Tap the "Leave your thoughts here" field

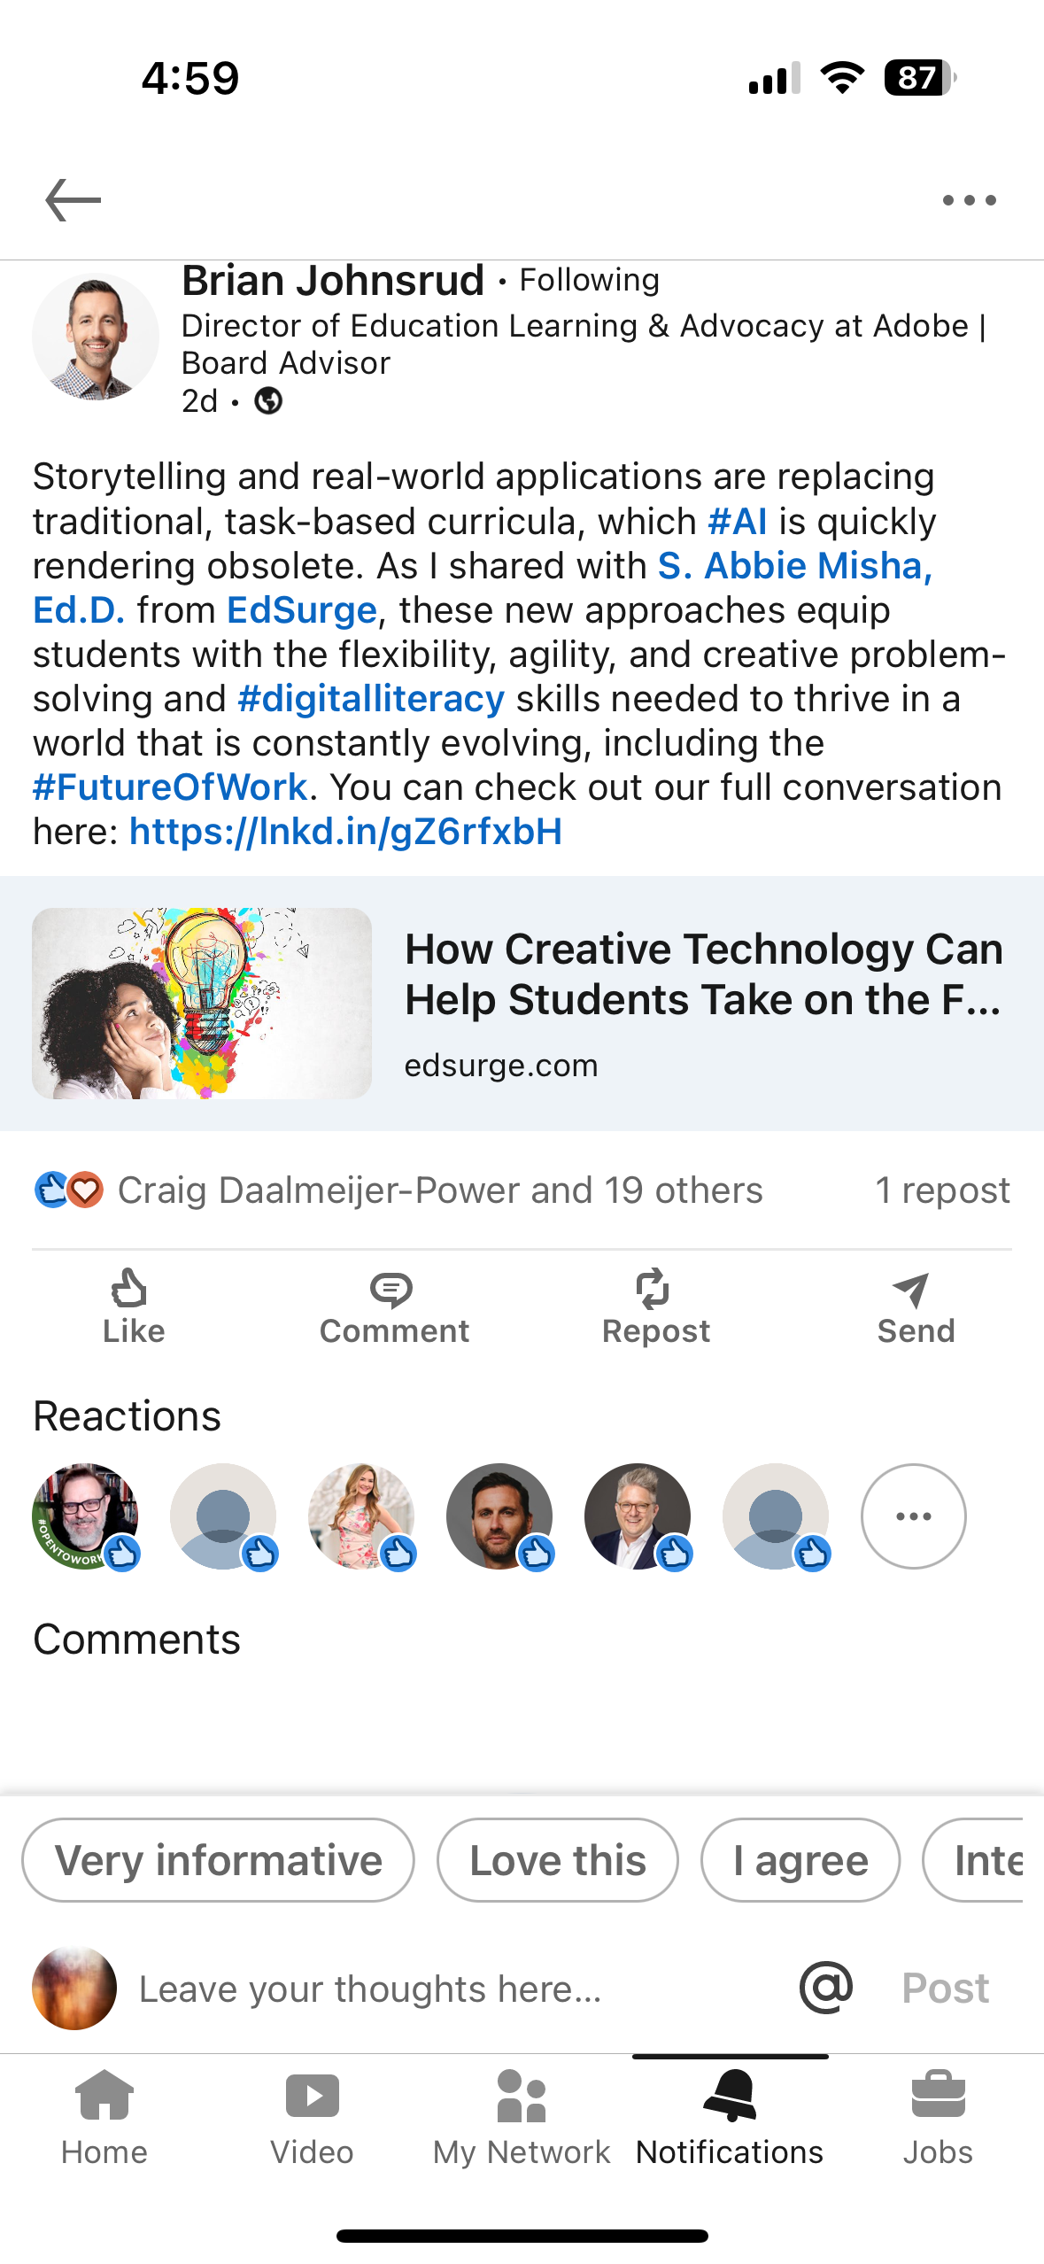[443, 1989]
